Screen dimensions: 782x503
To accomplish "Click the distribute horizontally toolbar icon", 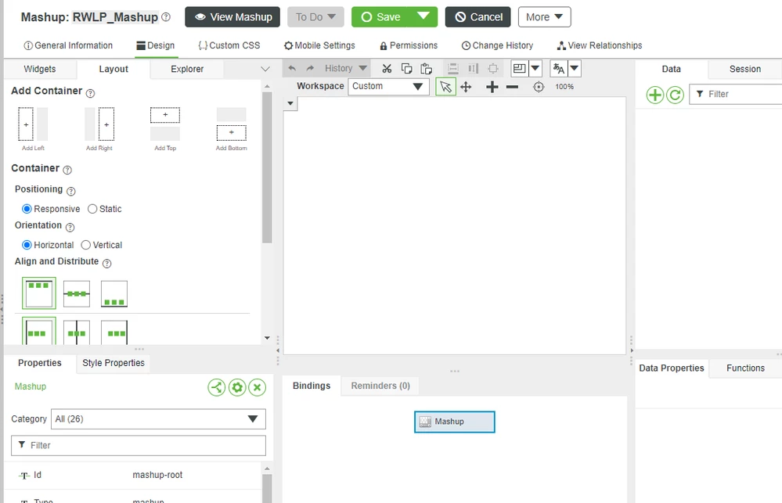I will pos(473,68).
